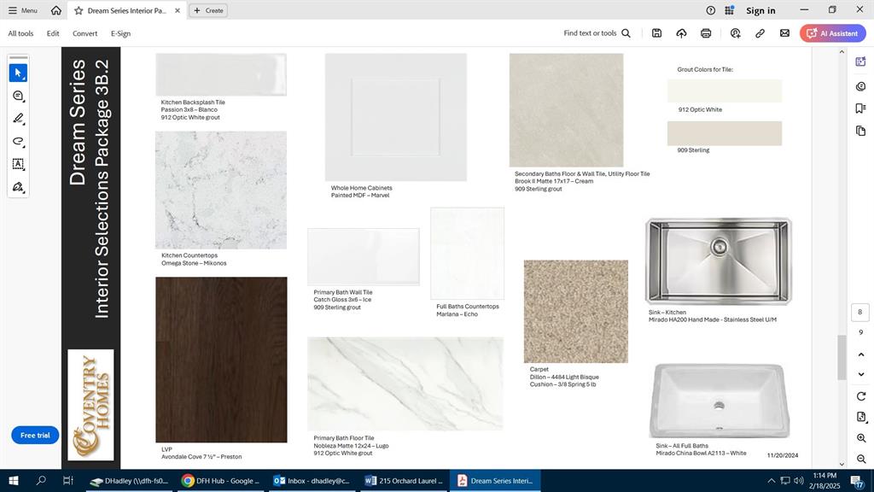Open the bookmarks panel icon
Image resolution: width=874 pixels, height=492 pixels.
[860, 108]
